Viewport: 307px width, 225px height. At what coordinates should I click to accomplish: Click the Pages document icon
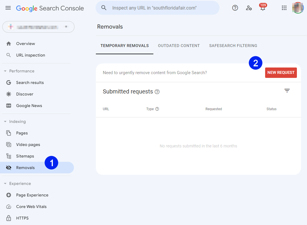(9, 133)
